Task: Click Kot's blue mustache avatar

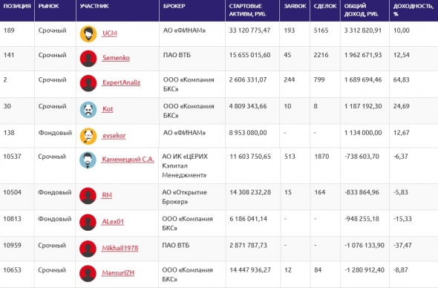Action: (x=88, y=110)
